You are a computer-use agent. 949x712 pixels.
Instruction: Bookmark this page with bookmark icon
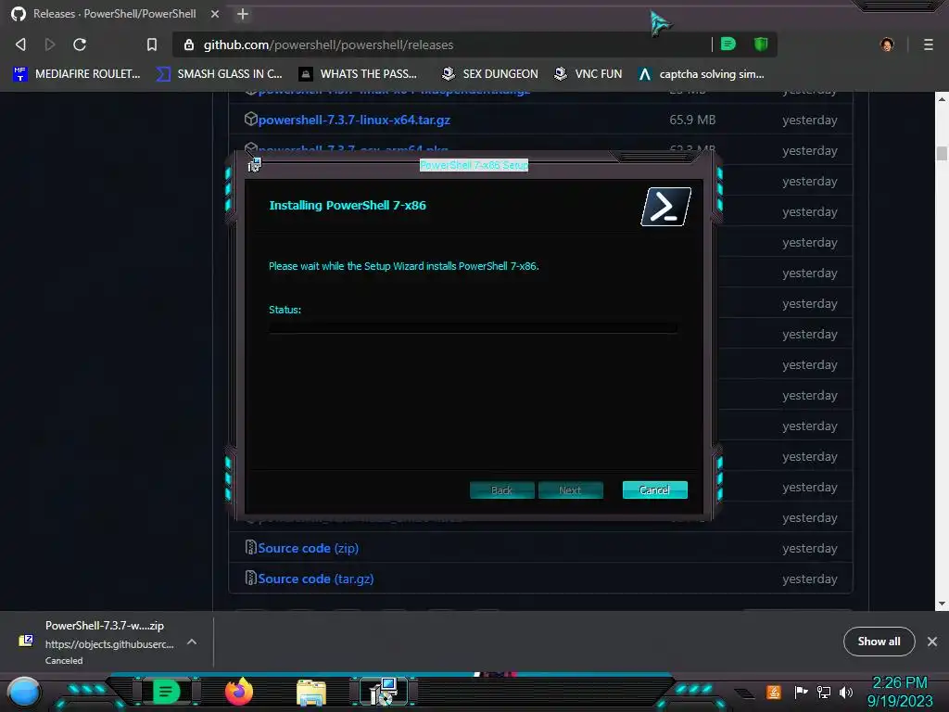pos(152,44)
